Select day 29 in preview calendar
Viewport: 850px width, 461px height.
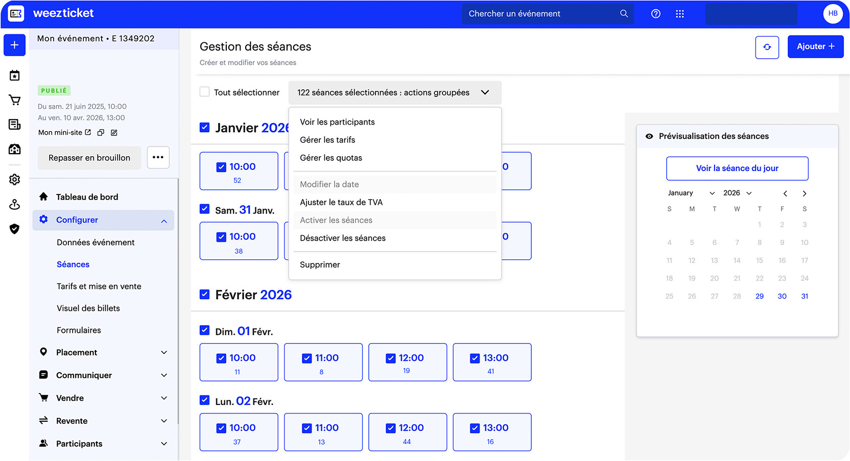pos(759,296)
